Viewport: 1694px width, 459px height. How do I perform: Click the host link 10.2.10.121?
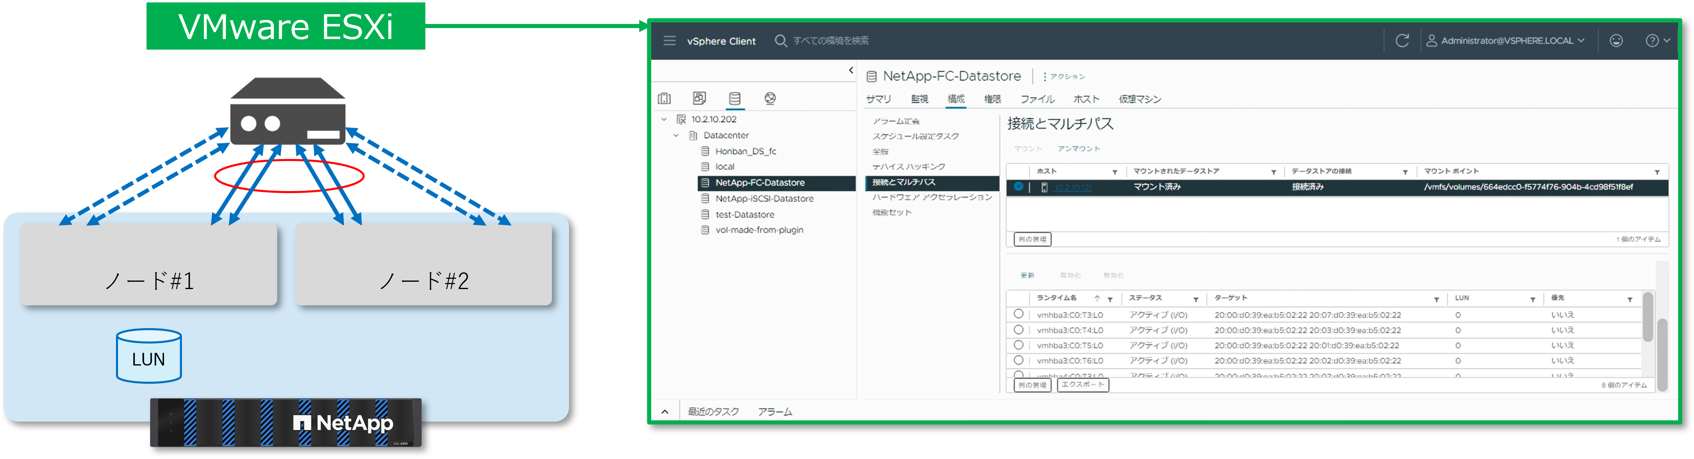point(1072,188)
